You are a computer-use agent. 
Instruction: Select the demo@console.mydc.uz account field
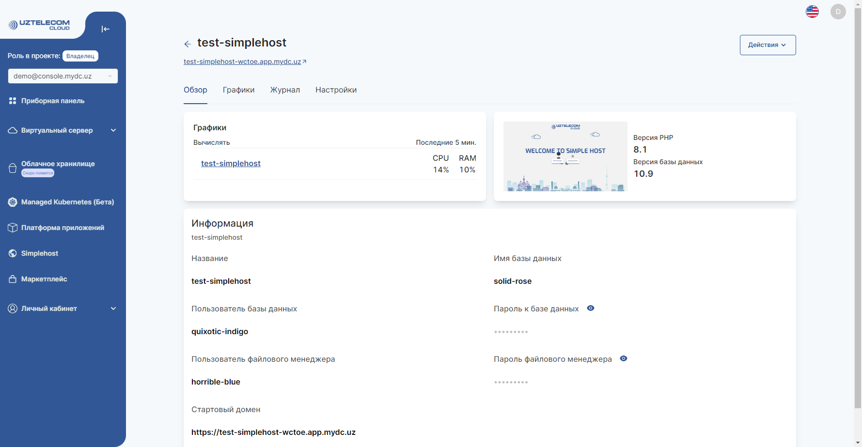click(x=63, y=76)
